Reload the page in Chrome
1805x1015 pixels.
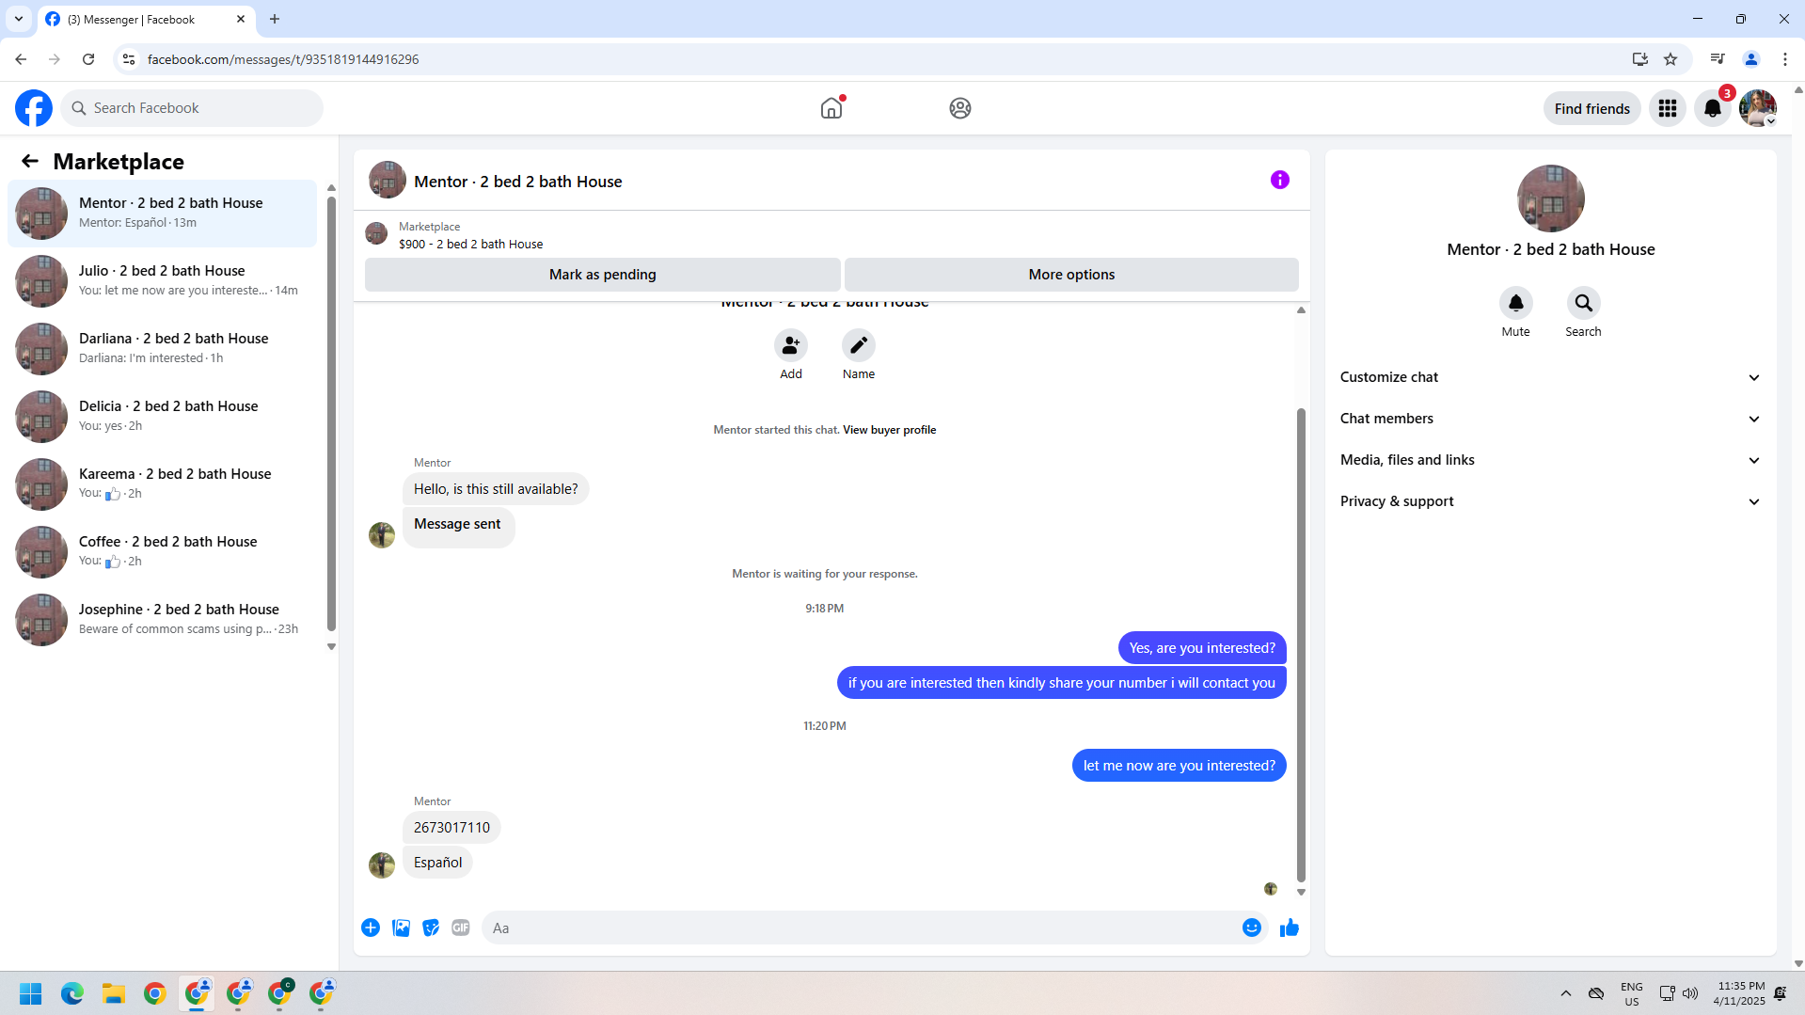(88, 59)
